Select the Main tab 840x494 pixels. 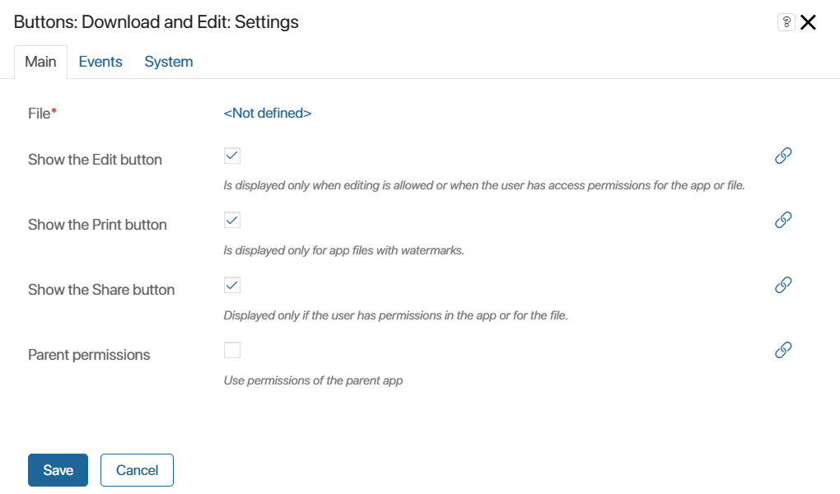40,62
